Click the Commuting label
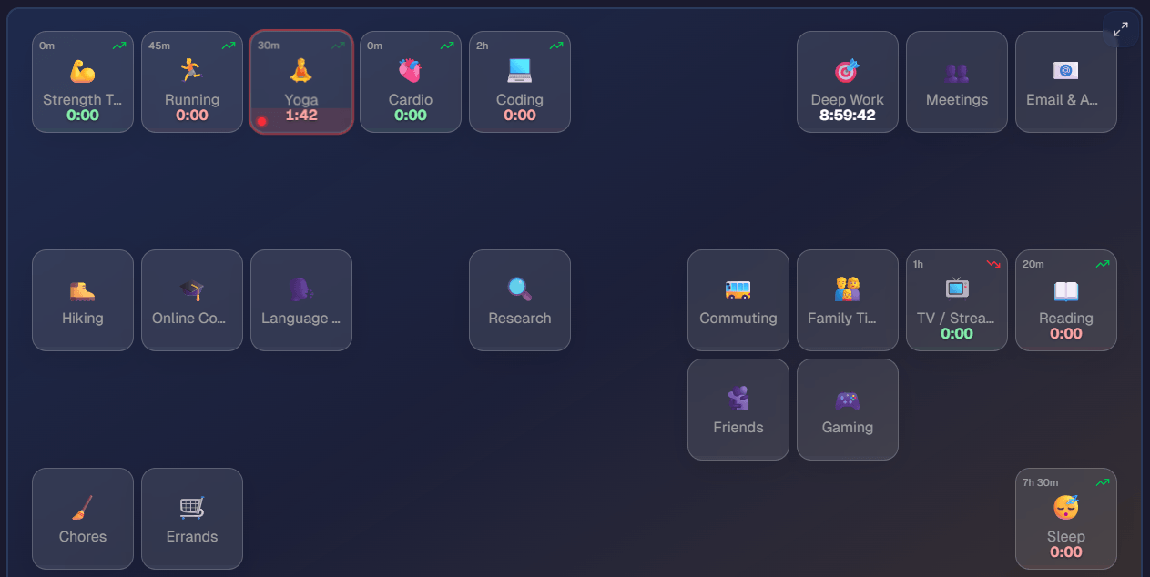The width and height of the screenshot is (1150, 577). click(738, 319)
